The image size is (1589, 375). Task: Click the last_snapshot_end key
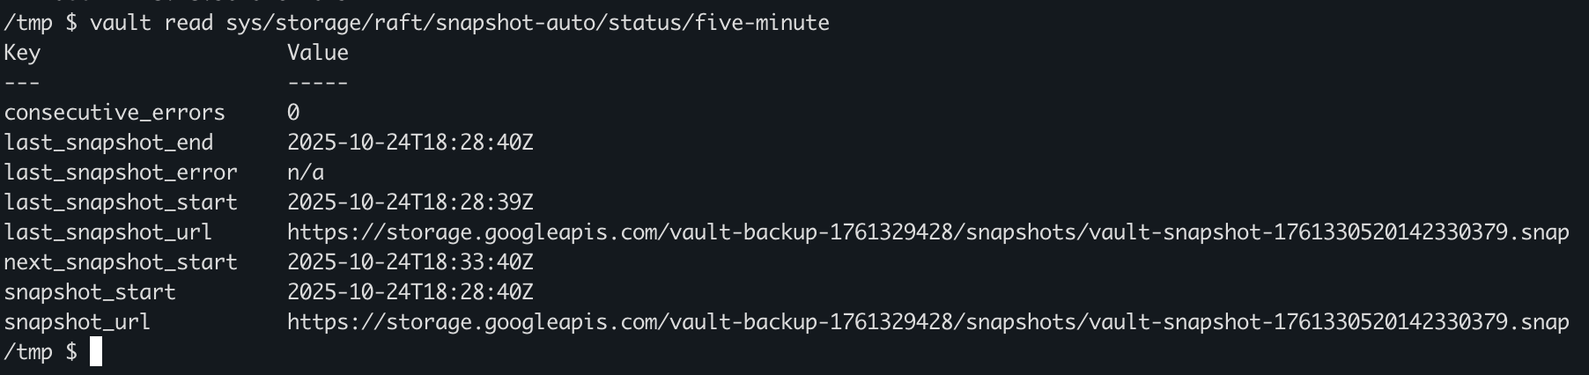click(x=108, y=143)
